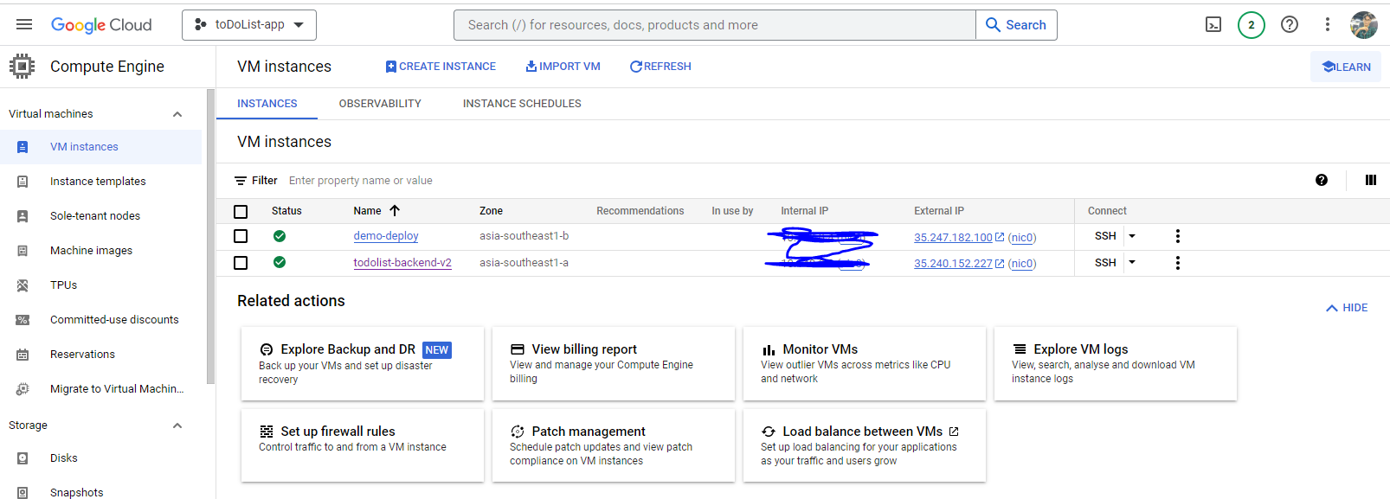Click the VM instances sidebar icon
Image resolution: width=1390 pixels, height=499 pixels.
pos(23,147)
